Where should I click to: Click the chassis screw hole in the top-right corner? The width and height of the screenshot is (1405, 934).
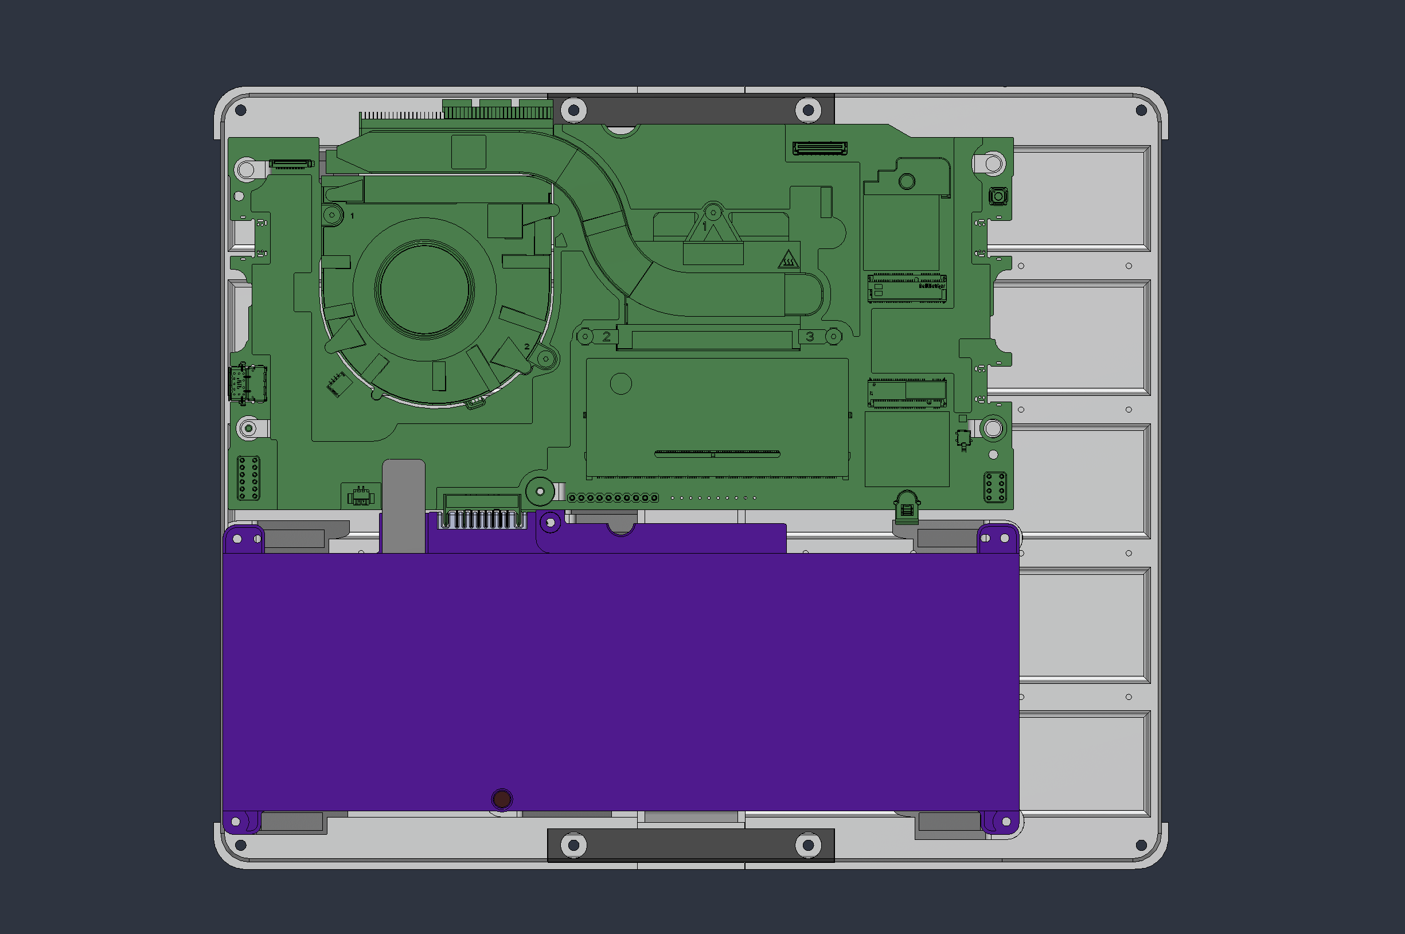1141,110
